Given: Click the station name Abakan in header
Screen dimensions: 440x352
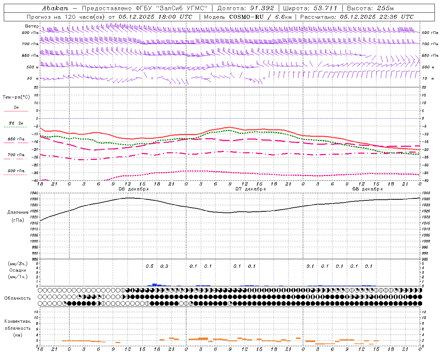Looking at the screenshot, I should [55, 8].
